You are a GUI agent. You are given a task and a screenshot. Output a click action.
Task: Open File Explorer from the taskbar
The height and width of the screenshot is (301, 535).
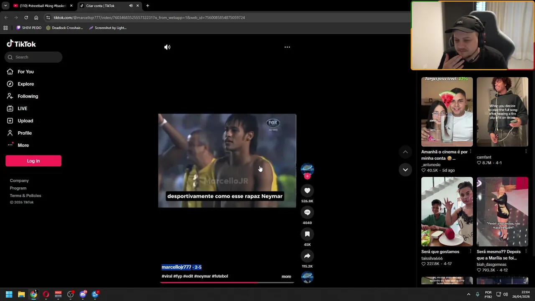coord(21,294)
